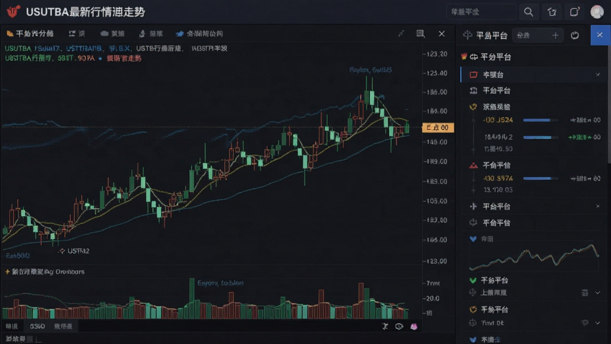The width and height of the screenshot is (611, 344).
Task: Adjust the slider in the -00.S574 row
Action: pos(541,179)
